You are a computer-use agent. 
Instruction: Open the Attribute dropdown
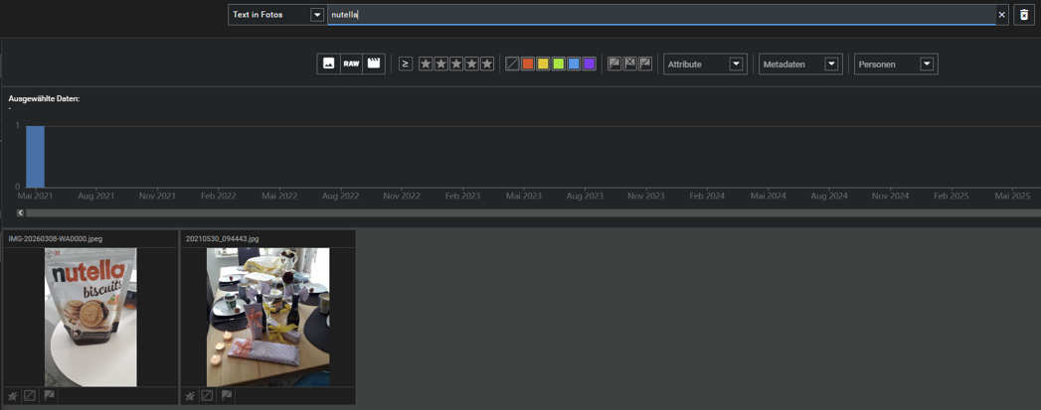pos(705,64)
